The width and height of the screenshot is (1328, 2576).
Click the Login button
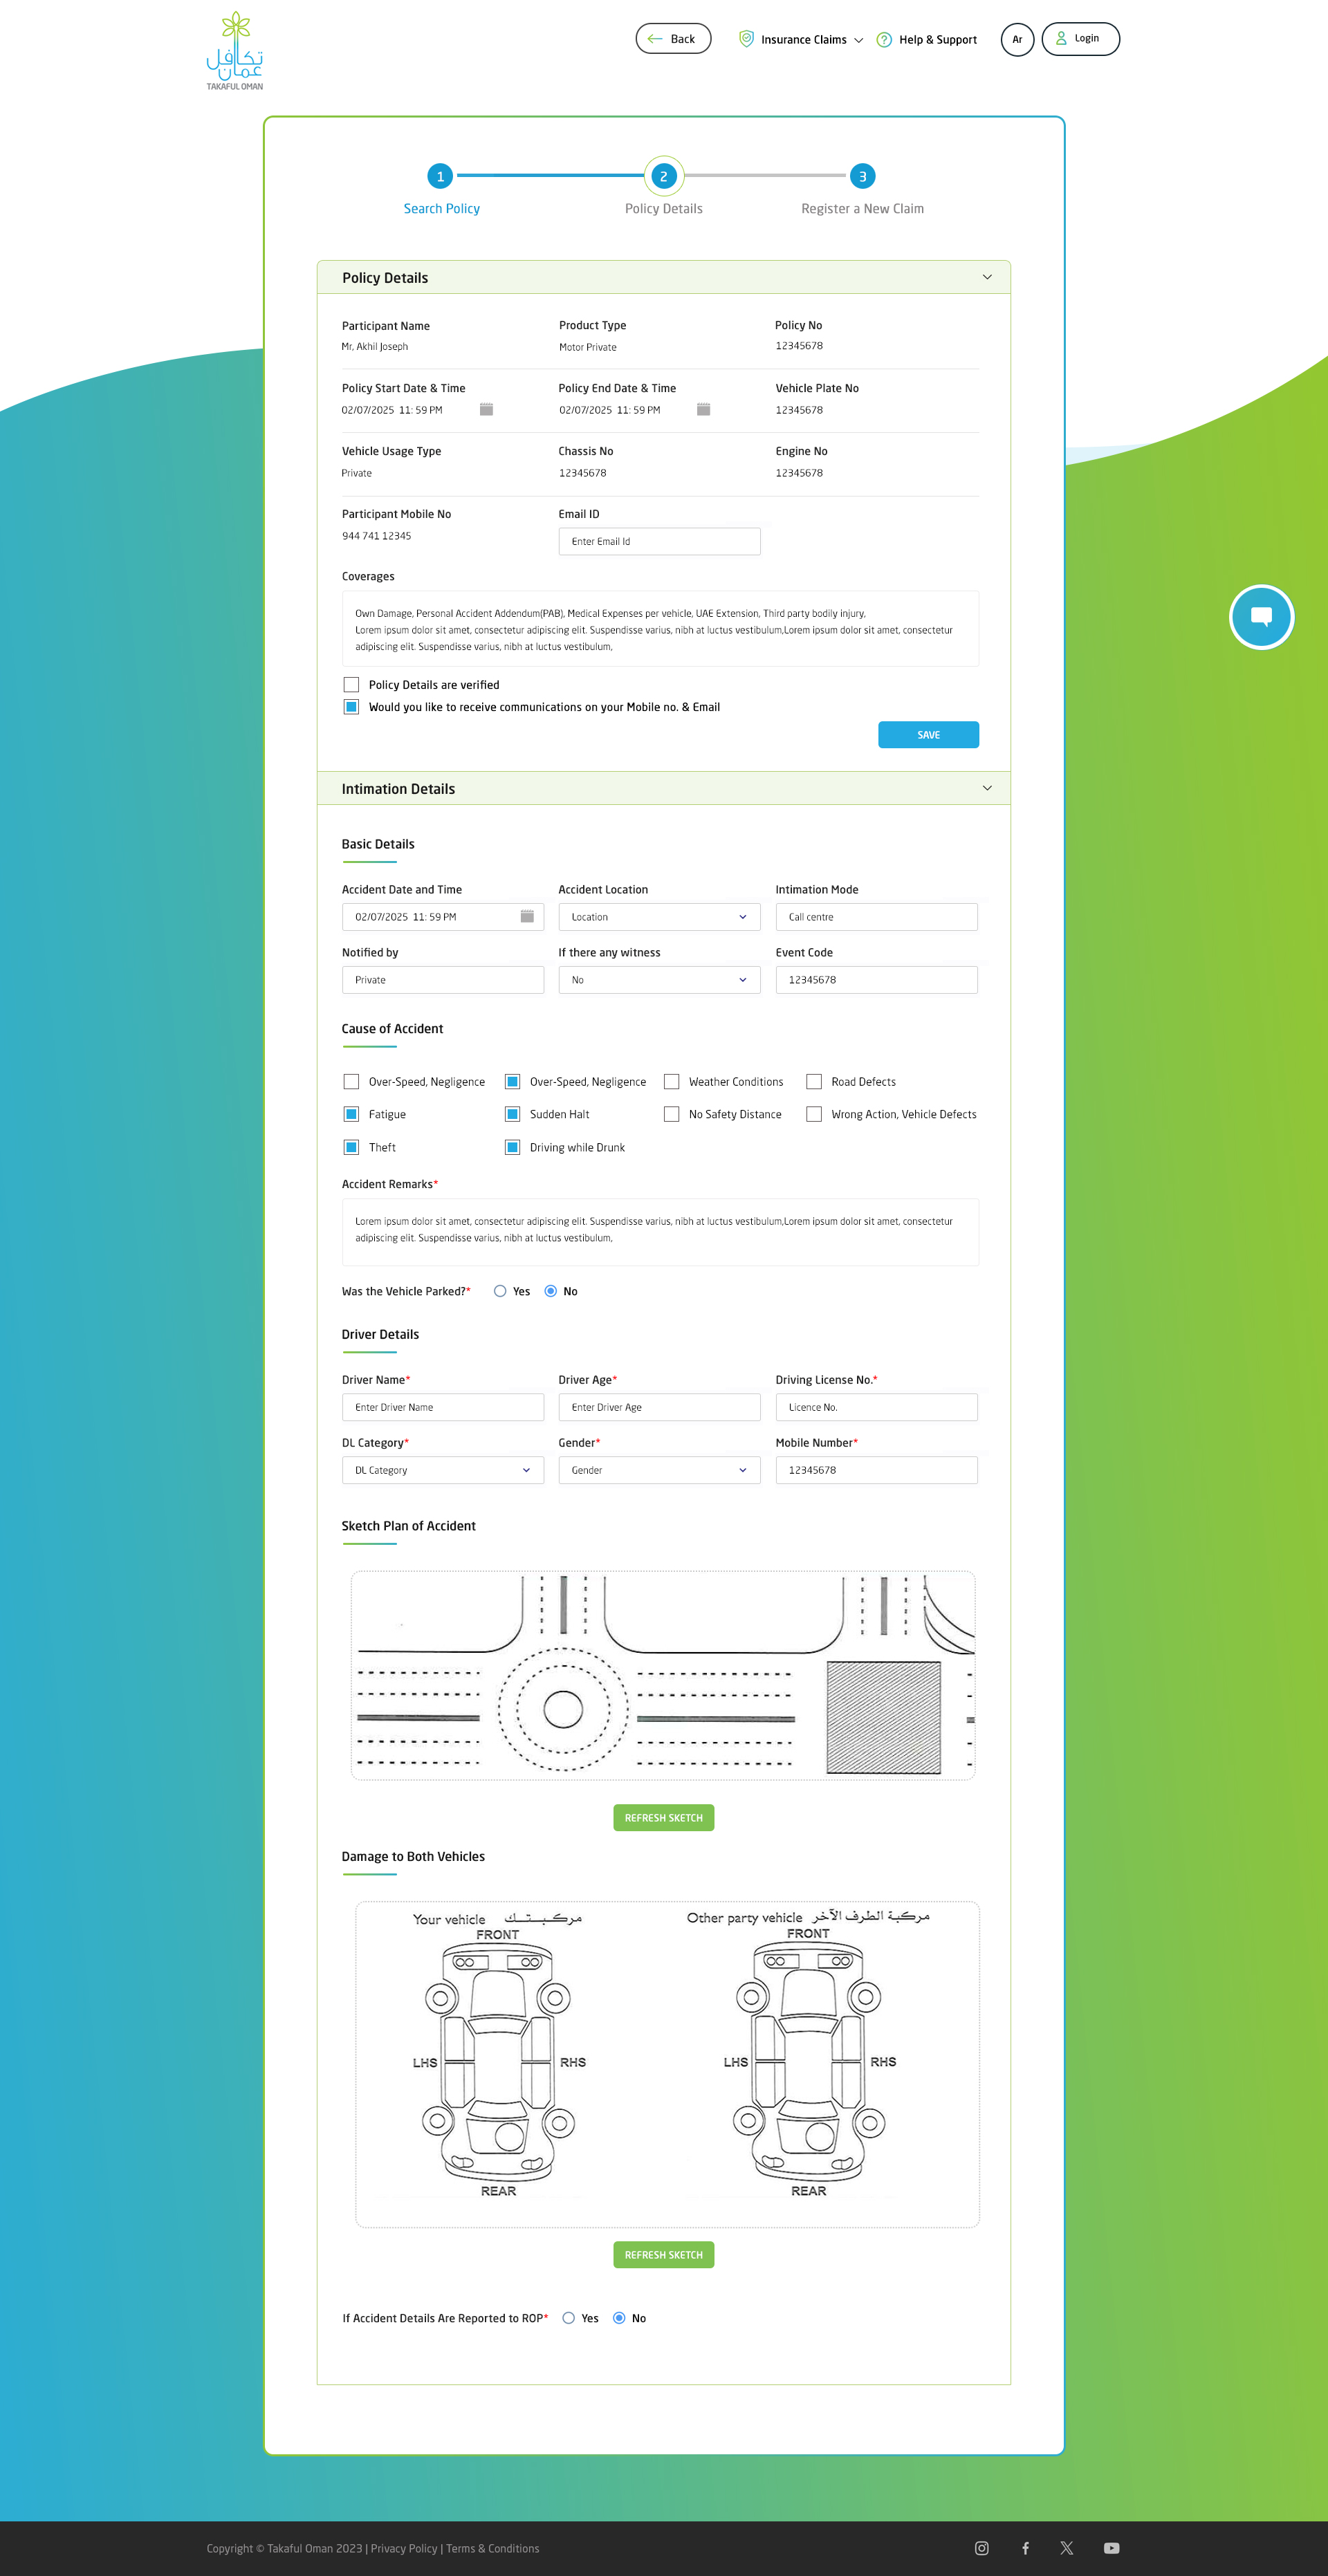click(1080, 39)
